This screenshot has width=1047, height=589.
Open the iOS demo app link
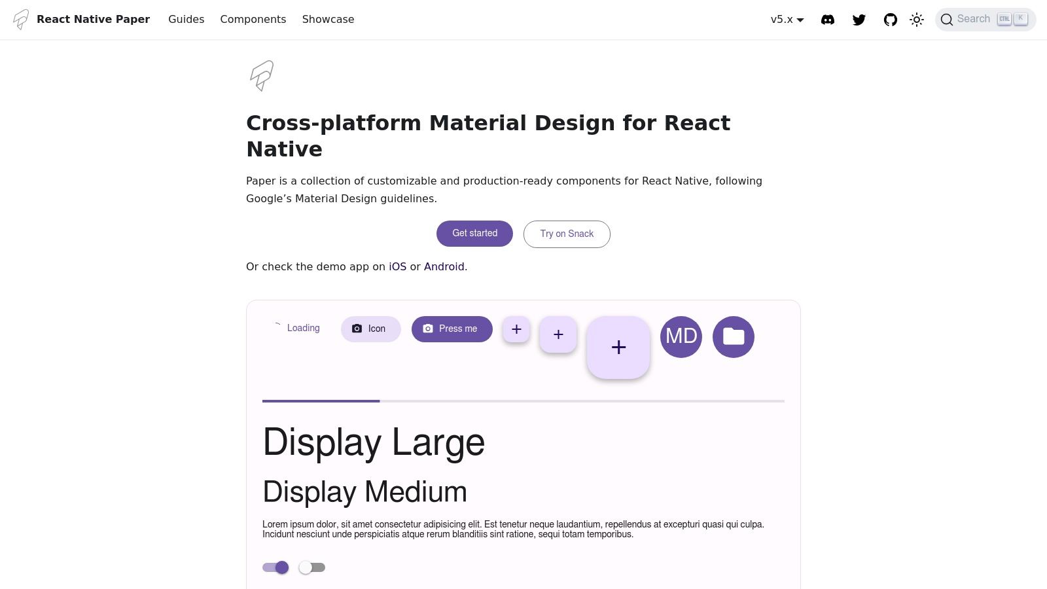coord(398,267)
